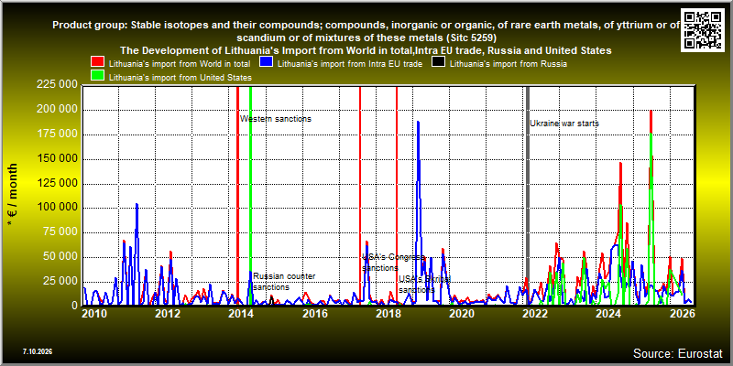This screenshot has width=733, height=366.
Task: Click the '200 000' y-axis value
Action: [x=56, y=110]
